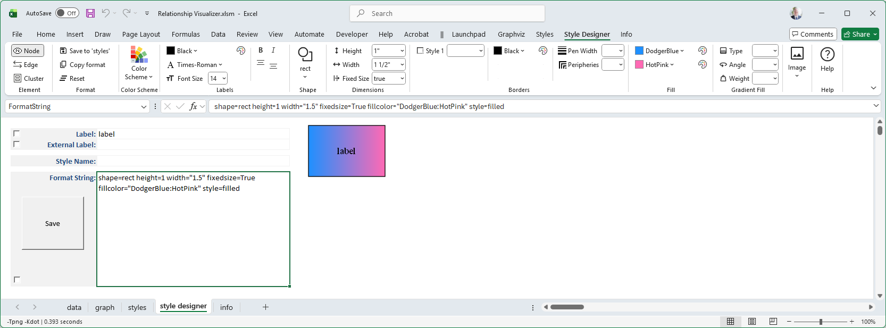Expand the Font Size dropdown

click(x=224, y=79)
